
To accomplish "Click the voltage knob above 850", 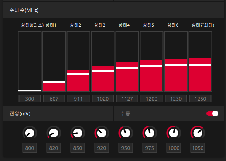I will tap(78, 133).
